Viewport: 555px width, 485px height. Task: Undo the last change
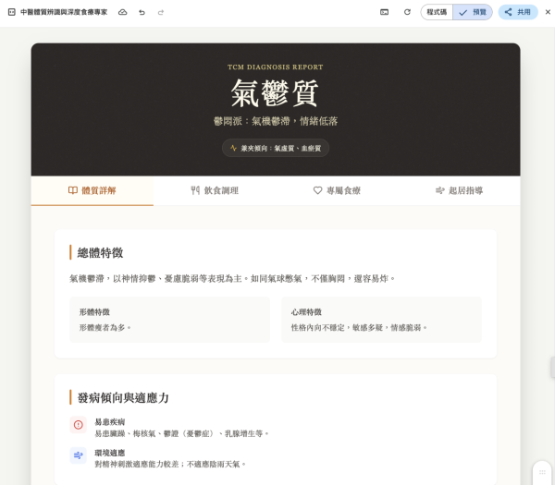coord(142,12)
